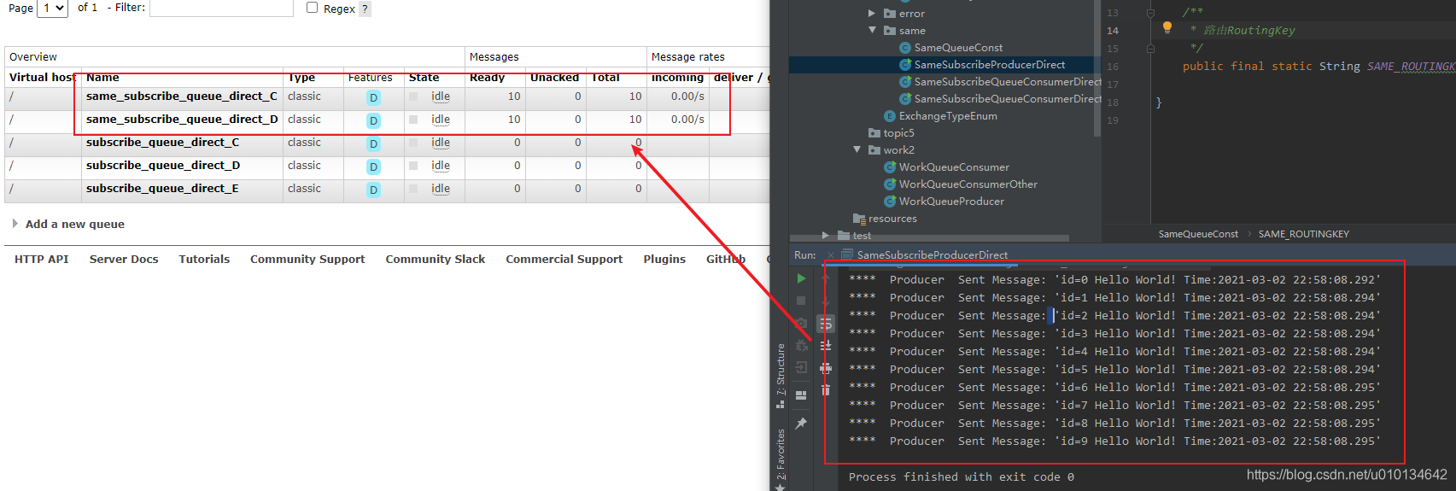Collapse the comment fold marker on line 13

(1150, 12)
